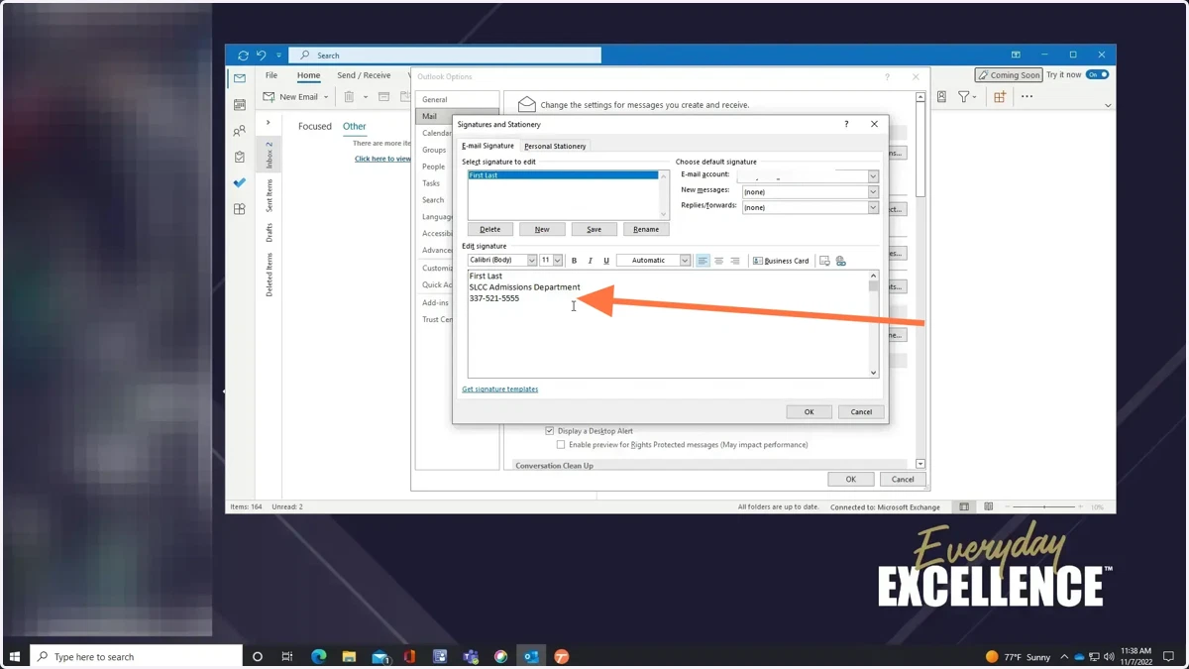Toggle Italic in the signature editor
Image resolution: width=1189 pixels, height=669 pixels.
click(591, 261)
